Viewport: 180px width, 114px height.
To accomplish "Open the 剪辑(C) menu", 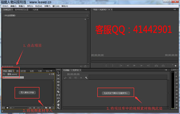I will point(22,6).
